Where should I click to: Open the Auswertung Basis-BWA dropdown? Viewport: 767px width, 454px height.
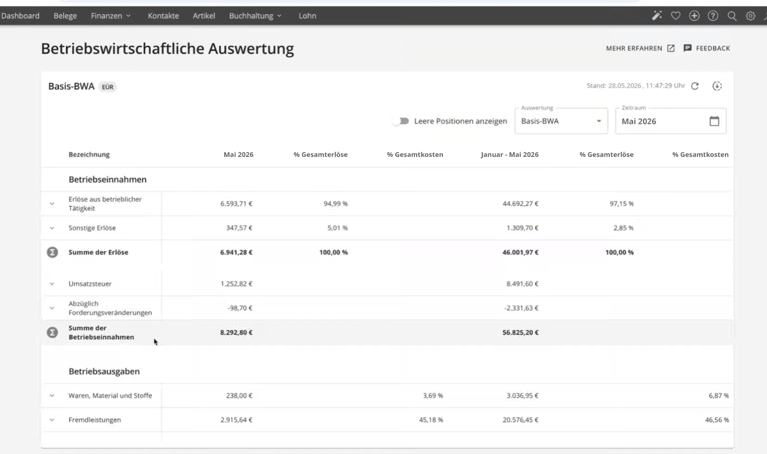tap(561, 121)
